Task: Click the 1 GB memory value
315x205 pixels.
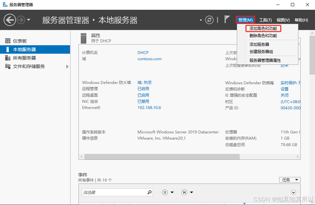Action: (285, 138)
